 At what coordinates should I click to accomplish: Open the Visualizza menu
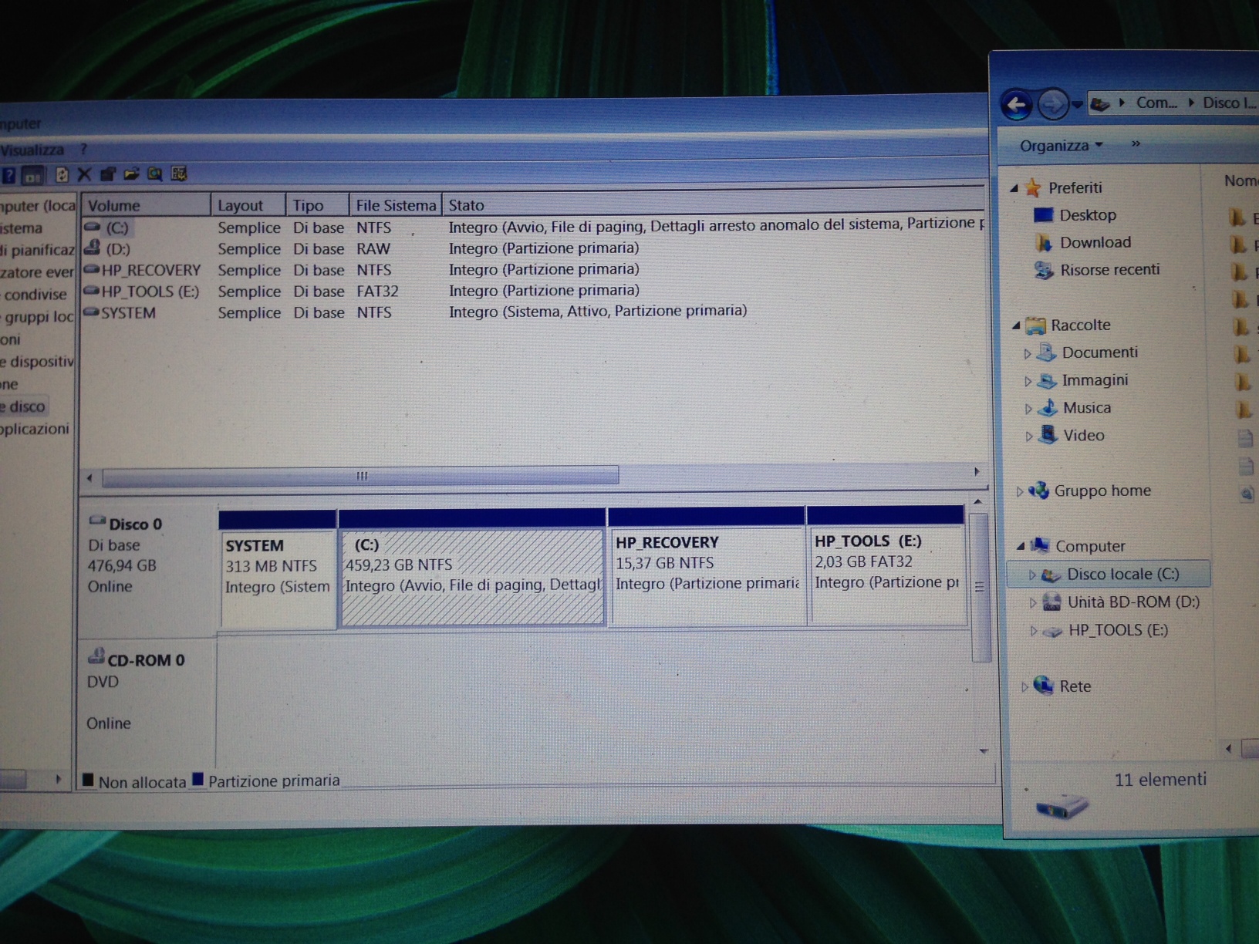click(32, 150)
